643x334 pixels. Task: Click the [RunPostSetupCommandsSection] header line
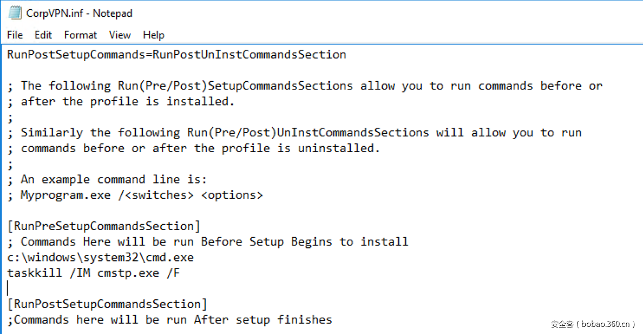click(107, 304)
